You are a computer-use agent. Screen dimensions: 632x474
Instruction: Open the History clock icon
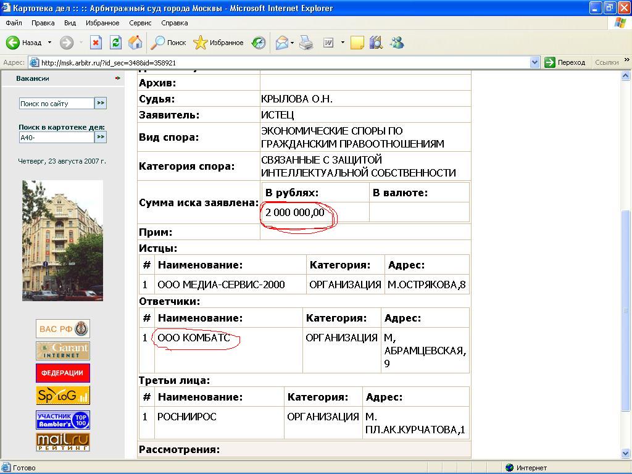coord(259,43)
